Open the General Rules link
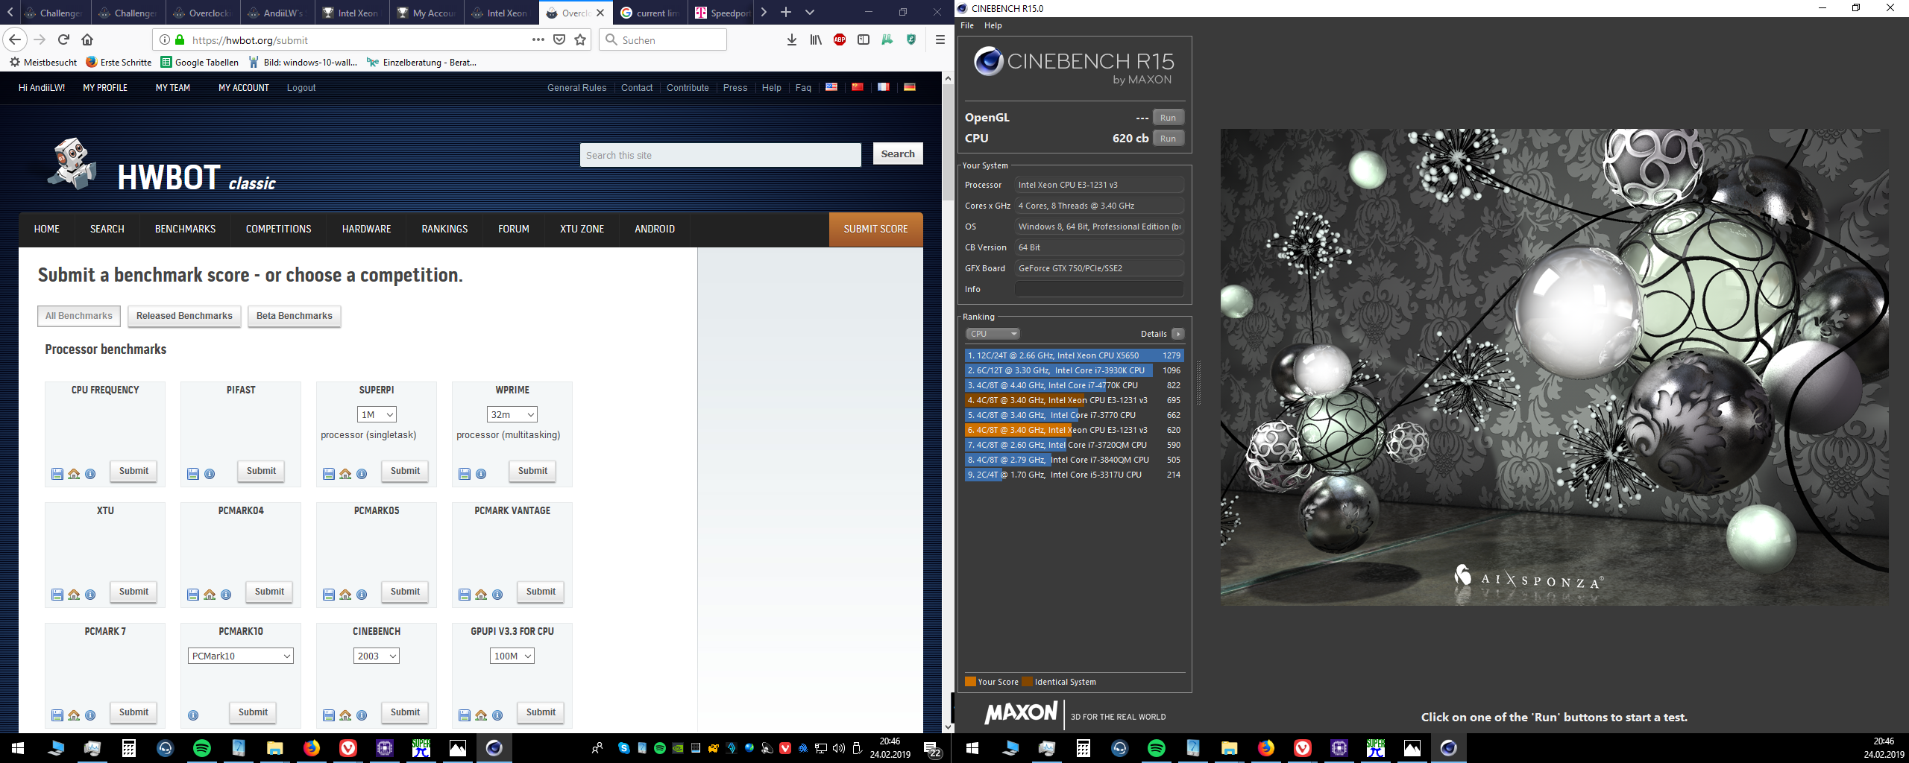 tap(576, 87)
